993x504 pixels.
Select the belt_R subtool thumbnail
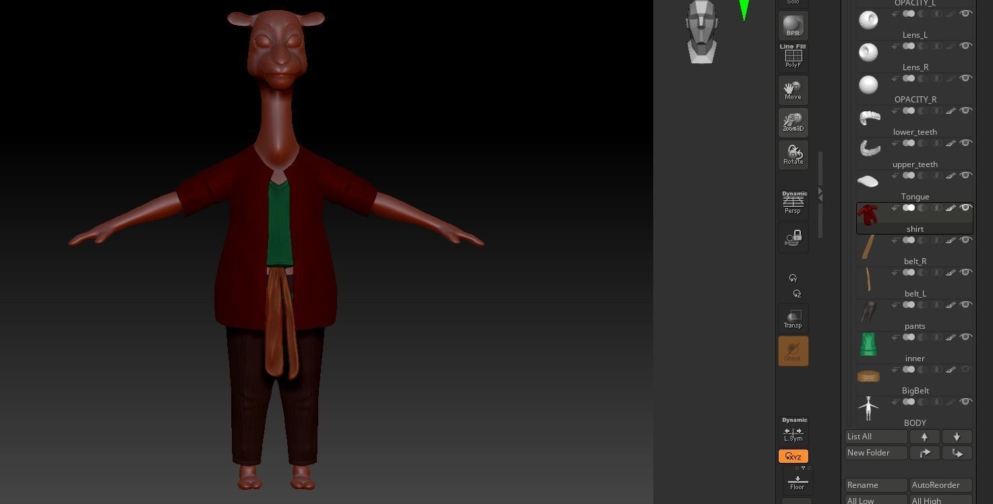pyautogui.click(x=868, y=247)
